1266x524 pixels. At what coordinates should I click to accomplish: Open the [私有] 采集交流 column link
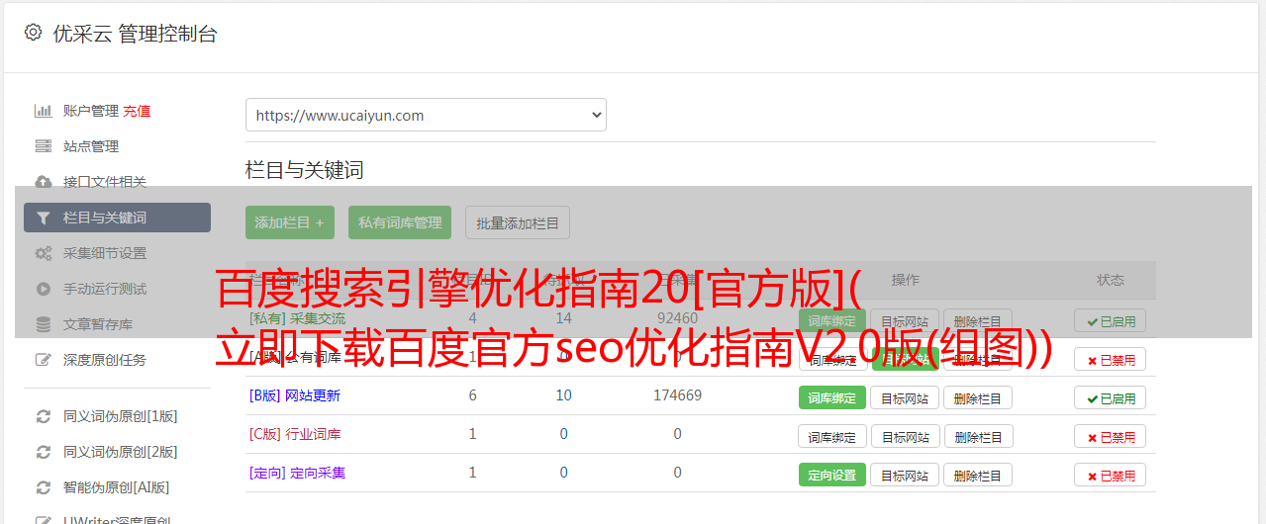298,318
